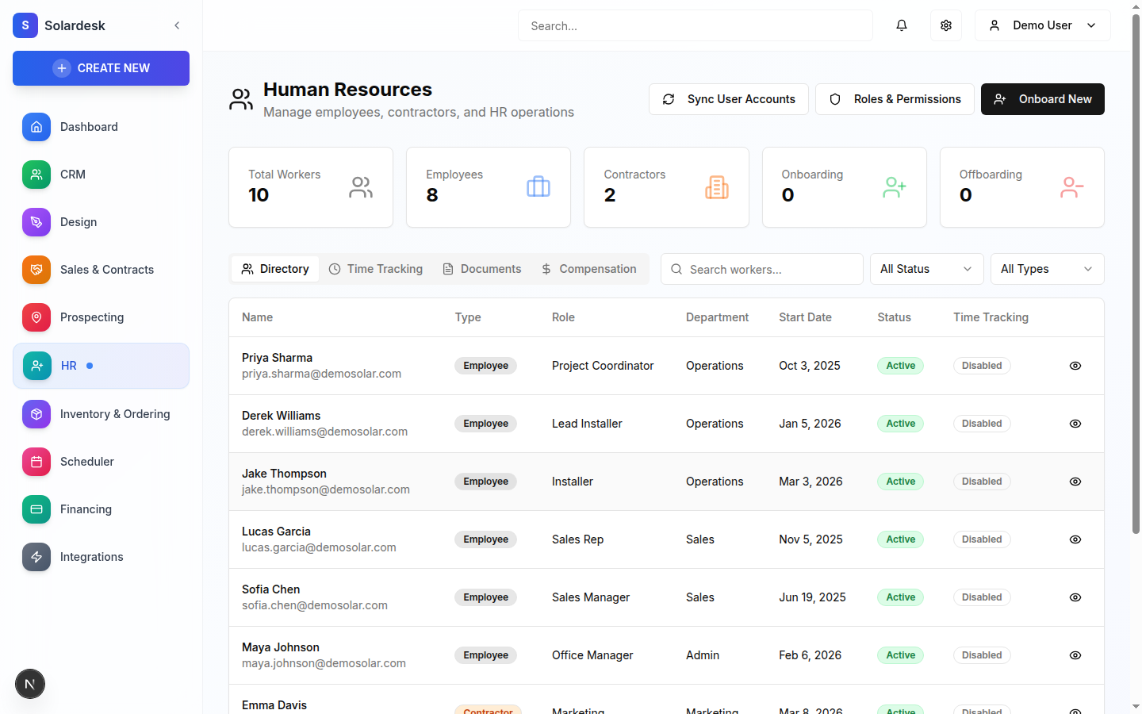
Task: Open the Compensation tab
Action: 589,269
